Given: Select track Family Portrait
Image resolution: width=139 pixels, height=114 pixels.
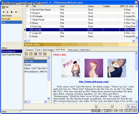Looking at the screenshot, I should click(x=81, y=20).
